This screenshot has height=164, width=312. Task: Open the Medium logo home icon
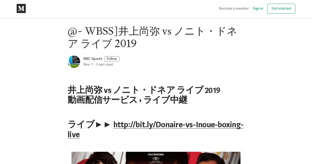pos(21,8)
